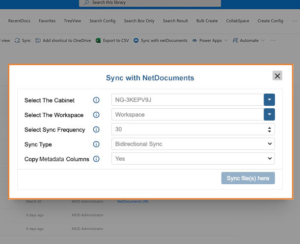Expand the Power Apps dropdown chevron

tap(226, 41)
